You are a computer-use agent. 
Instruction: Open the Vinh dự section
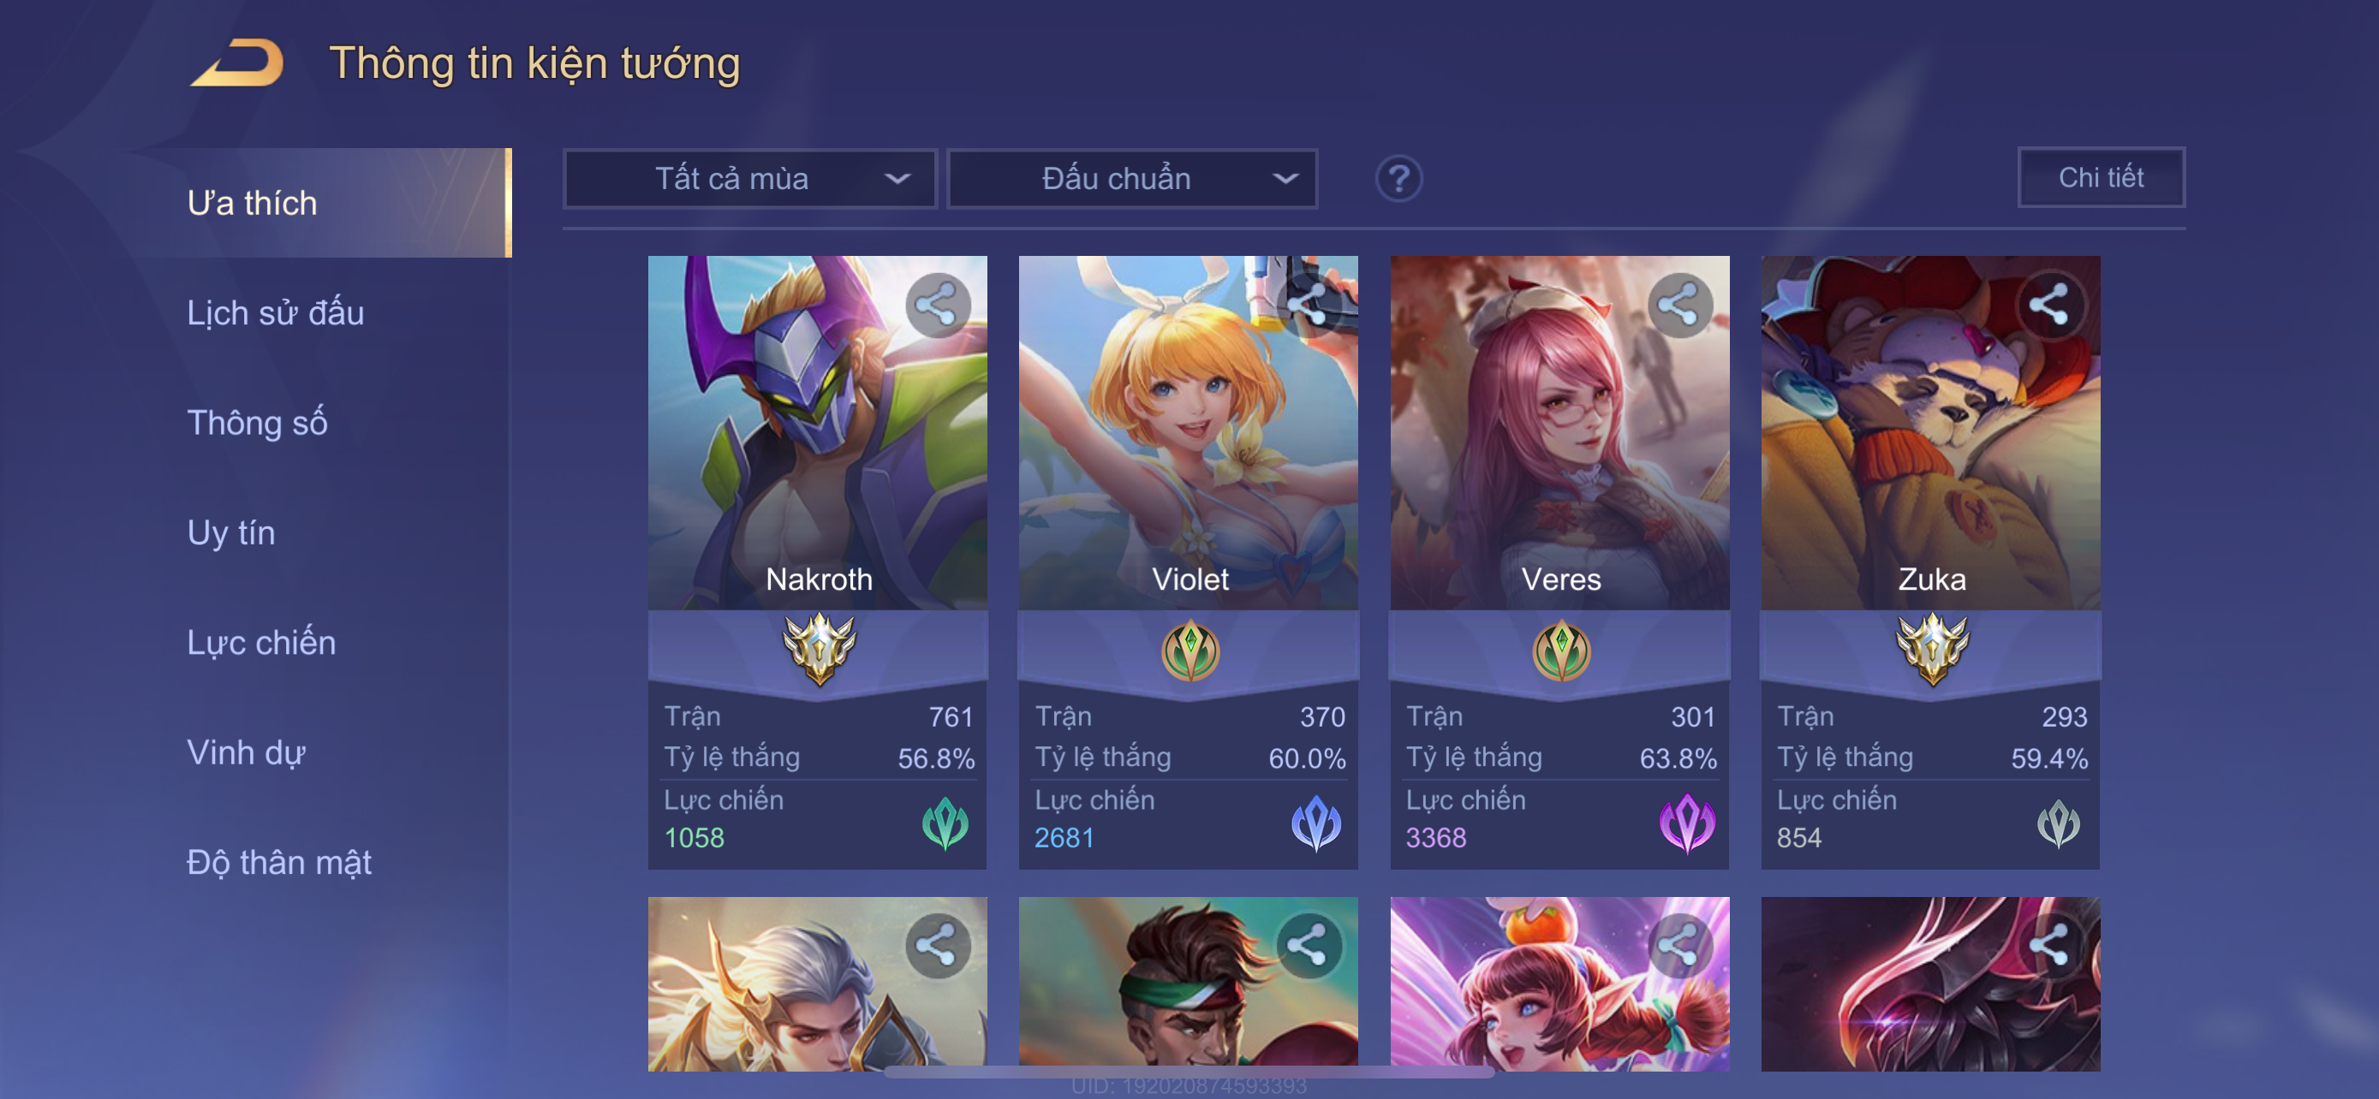pyautogui.click(x=246, y=752)
